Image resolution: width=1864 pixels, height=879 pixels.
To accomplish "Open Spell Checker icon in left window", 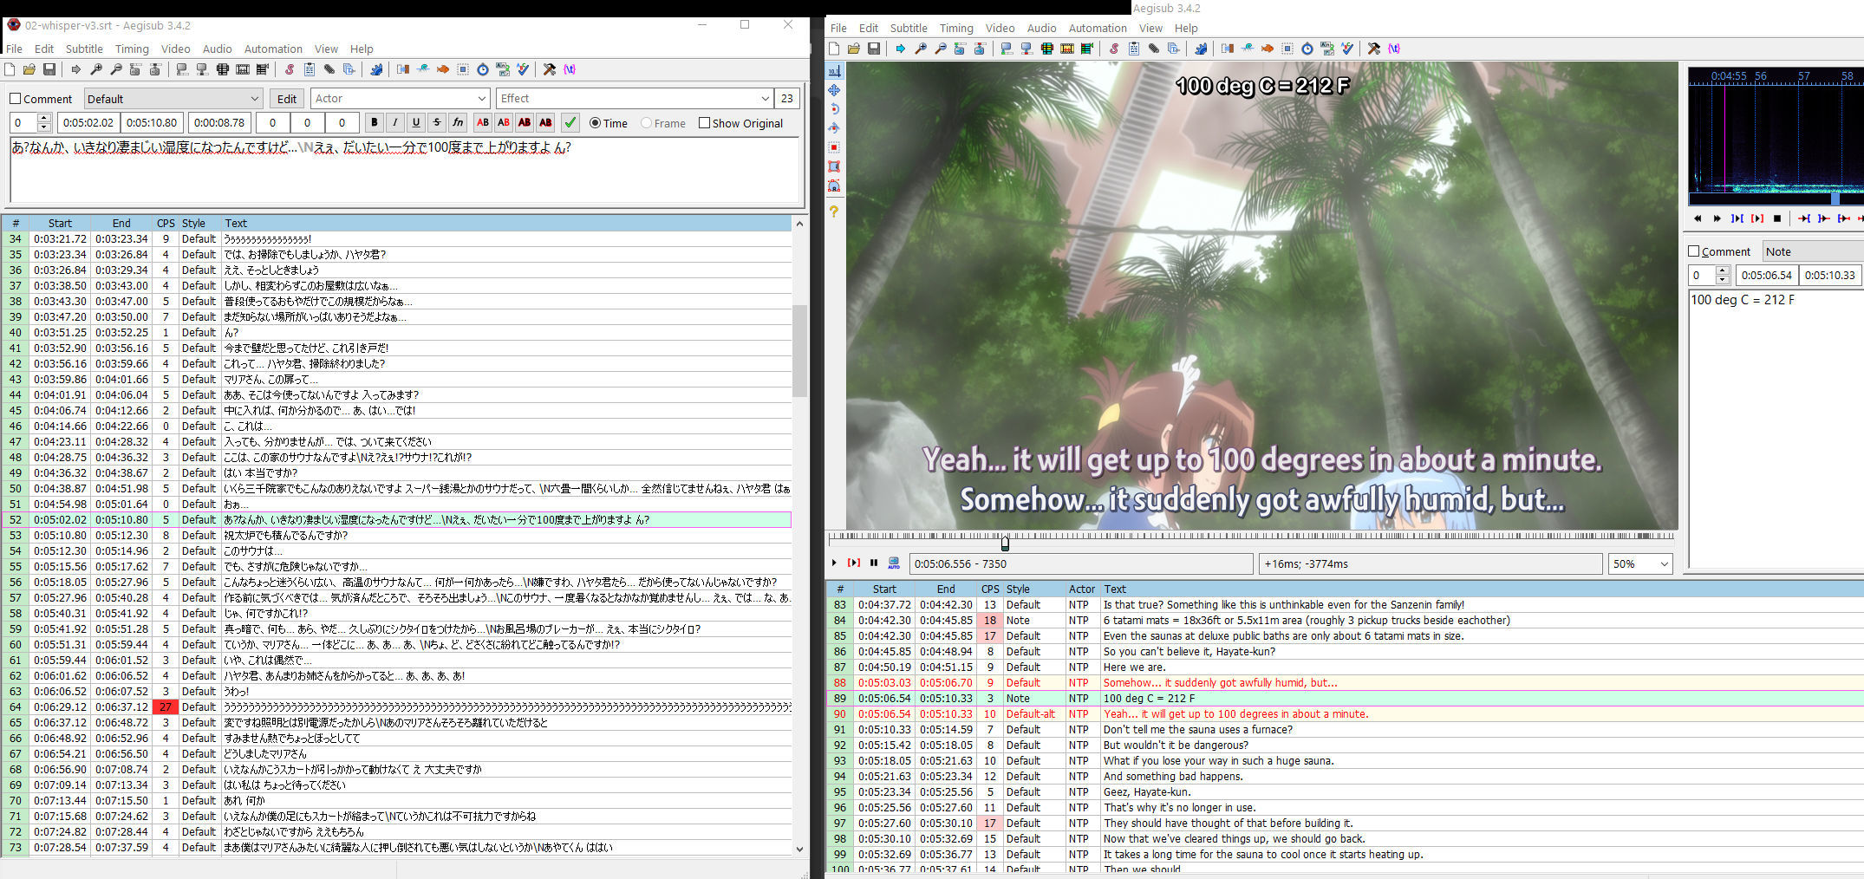I will point(523,69).
